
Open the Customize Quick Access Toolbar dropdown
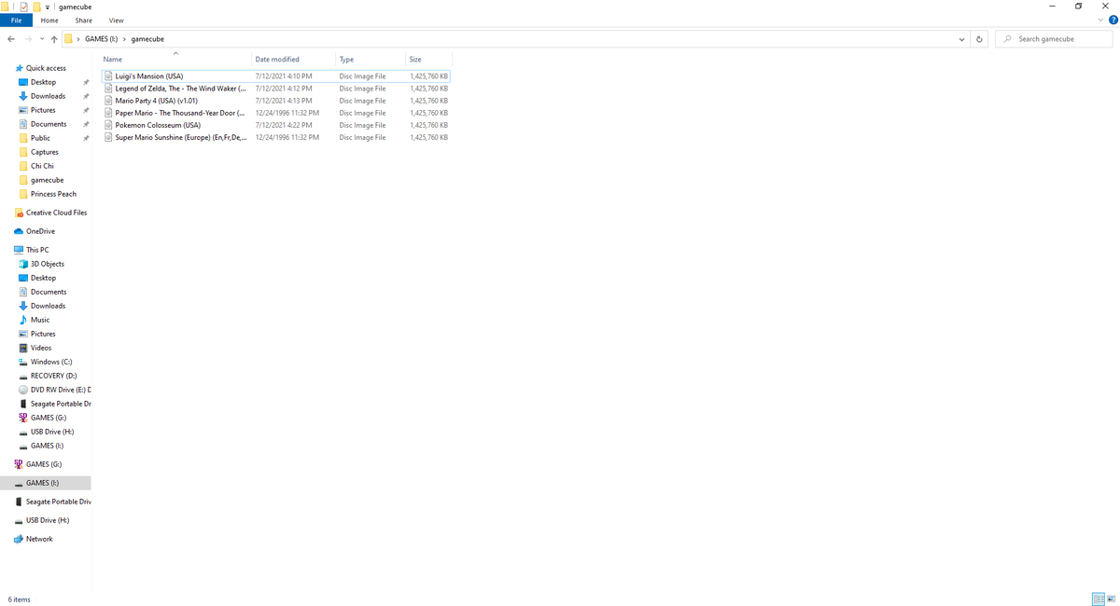coord(48,7)
